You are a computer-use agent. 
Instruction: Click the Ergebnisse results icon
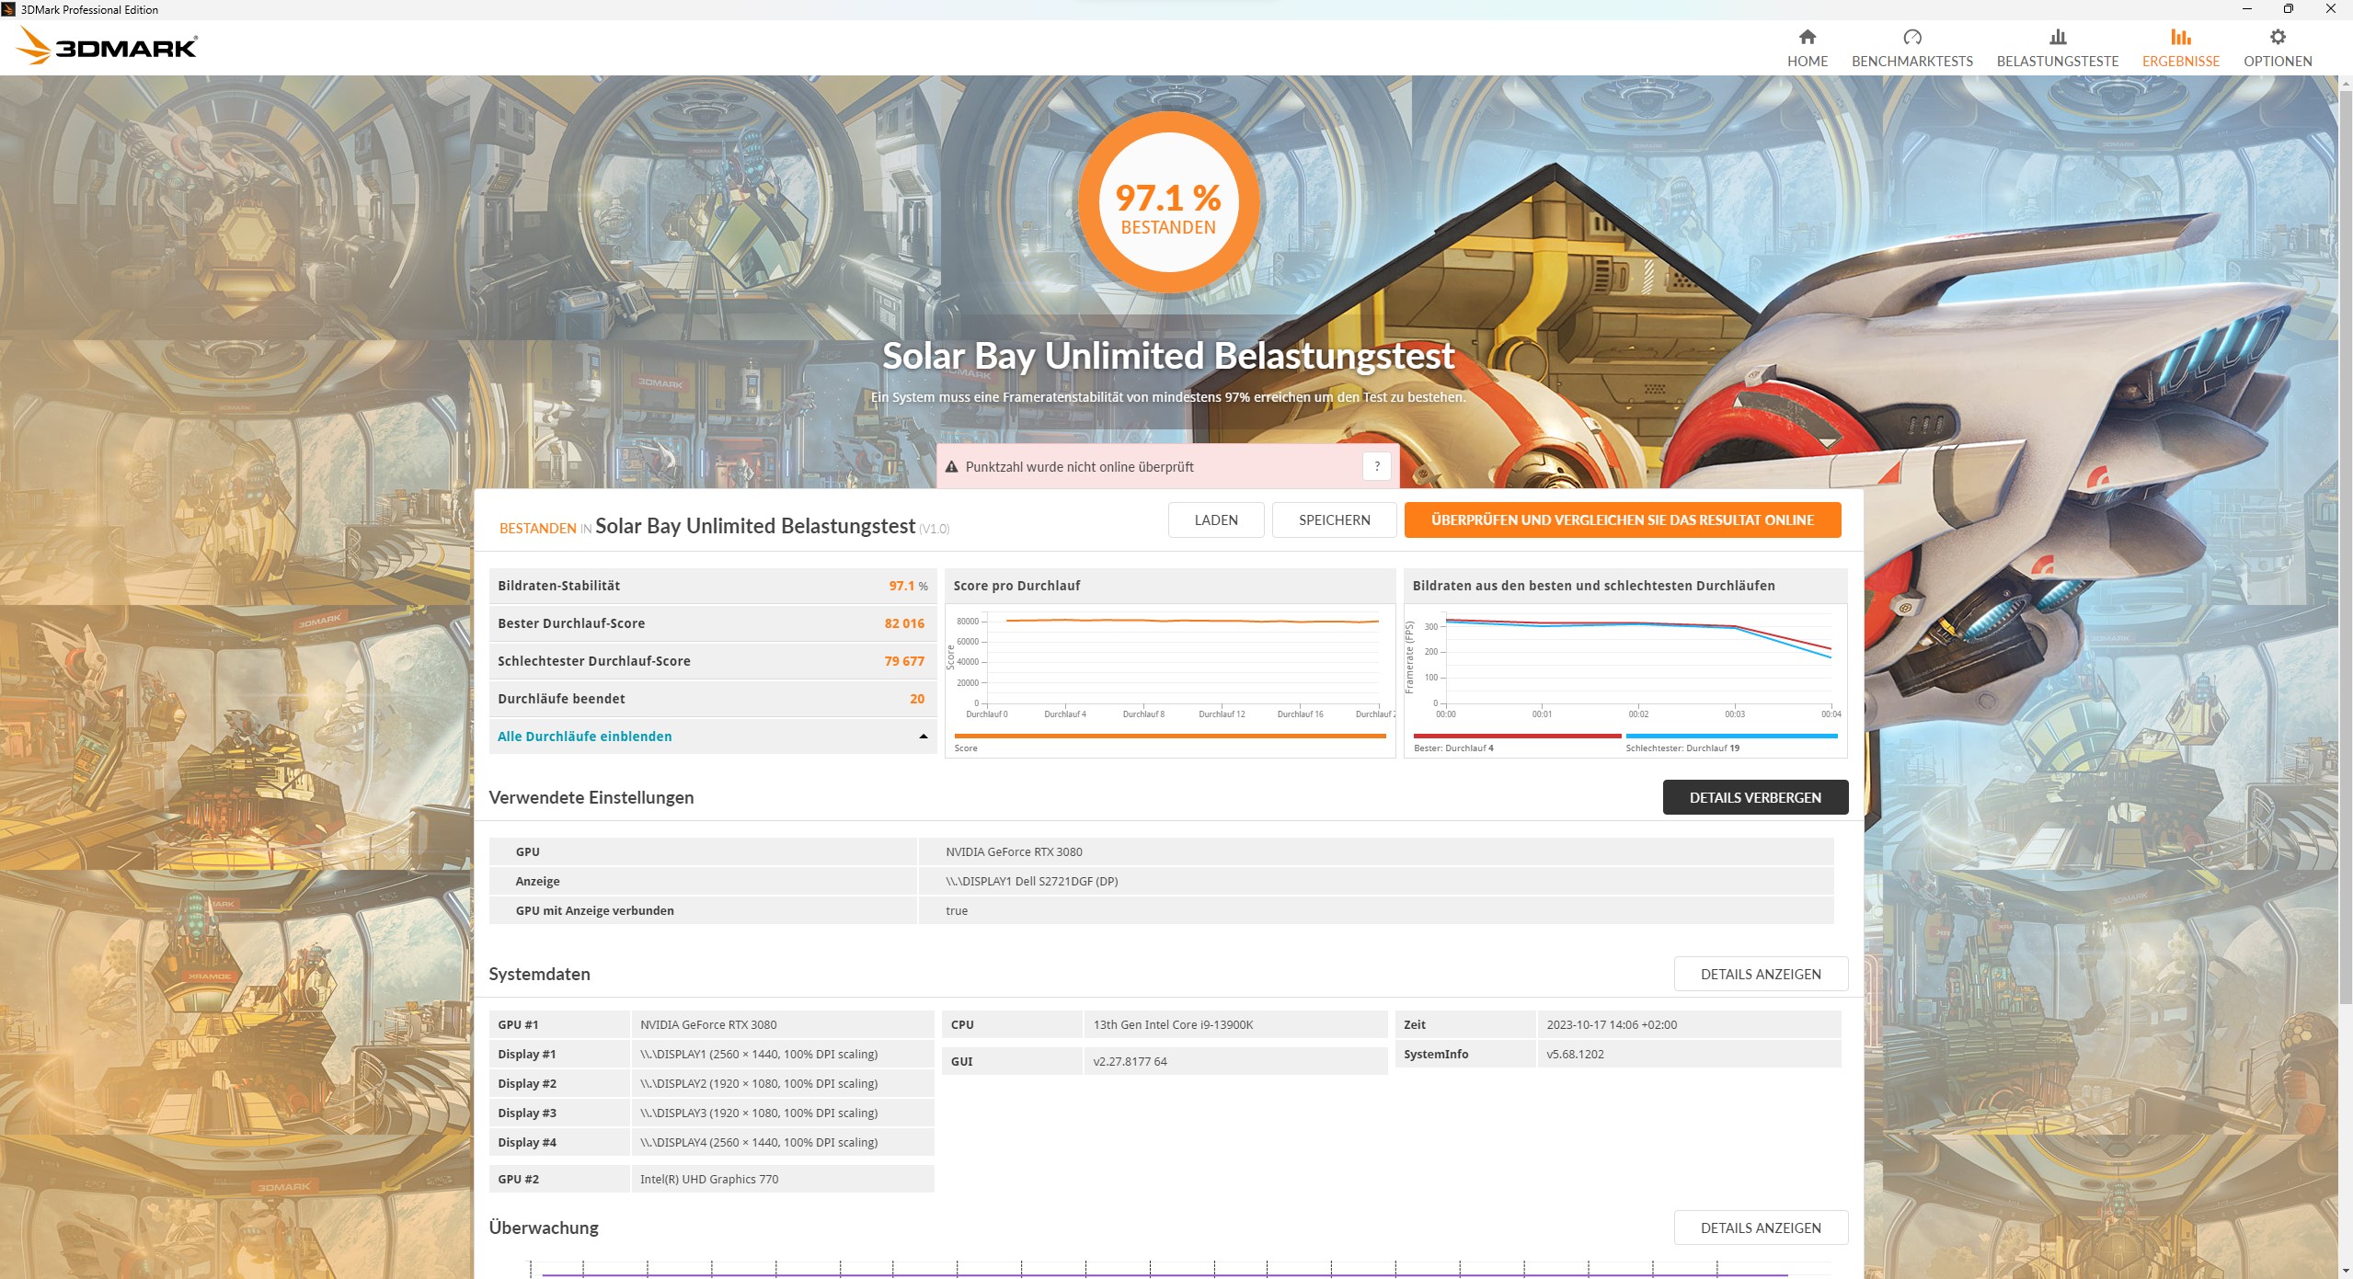point(2180,38)
